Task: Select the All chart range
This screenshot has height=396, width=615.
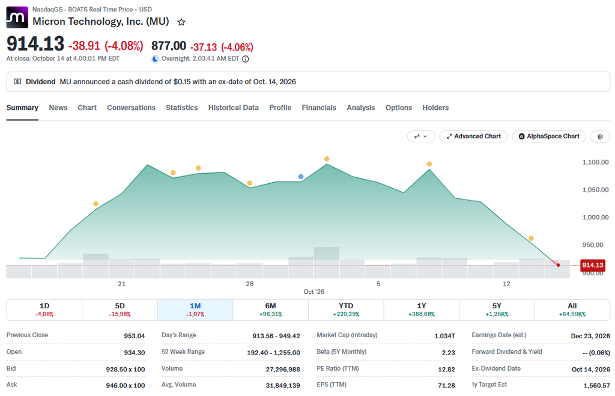Action: pos(572,309)
